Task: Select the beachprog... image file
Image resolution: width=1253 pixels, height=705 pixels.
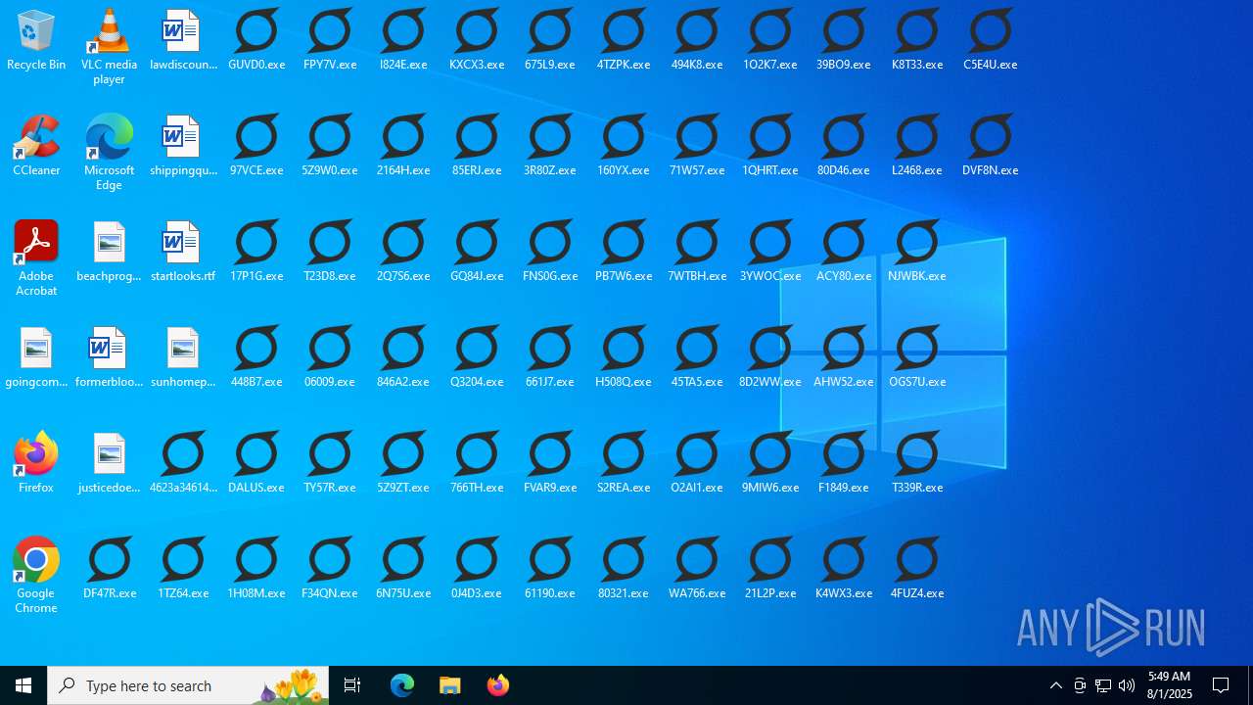Action: [x=109, y=253]
